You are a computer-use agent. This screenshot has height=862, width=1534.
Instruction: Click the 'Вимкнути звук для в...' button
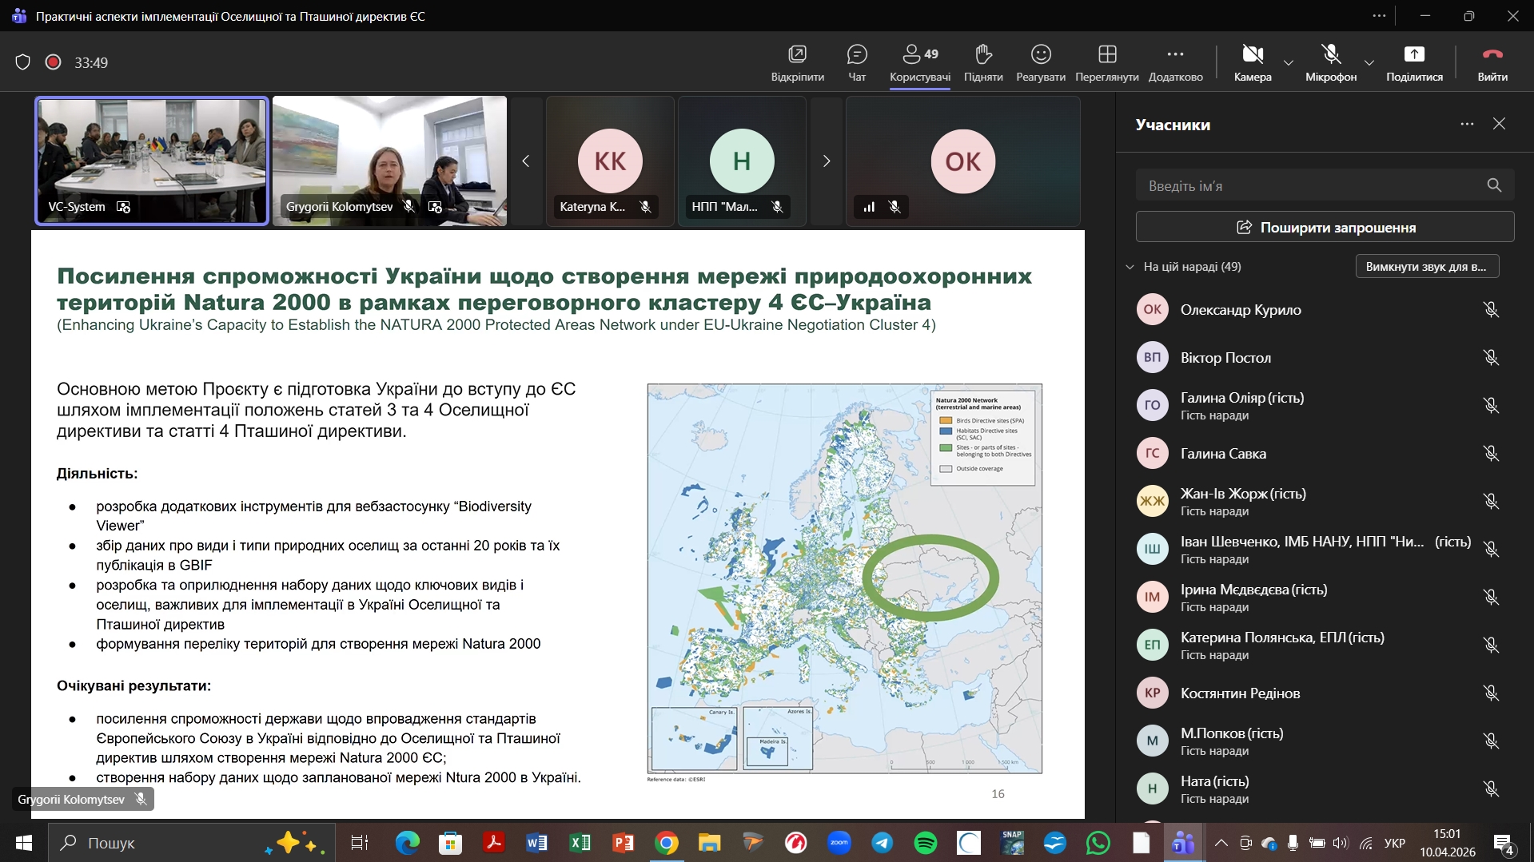(1426, 267)
